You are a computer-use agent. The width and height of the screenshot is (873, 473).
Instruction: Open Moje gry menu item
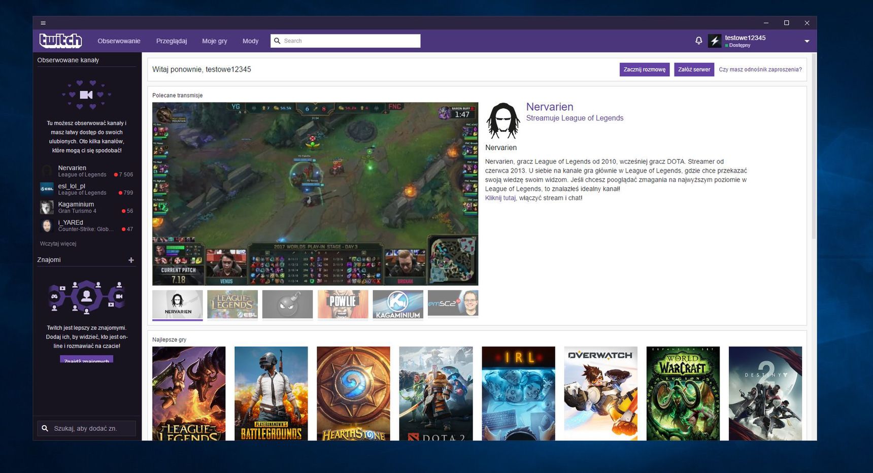coord(215,41)
